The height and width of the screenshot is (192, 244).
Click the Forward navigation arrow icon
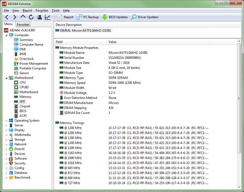coord(15,17)
